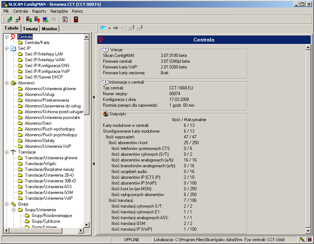Click tree horizontal scroll left arrow
This screenshot has height=244, width=314.
pyautogui.click(x=6, y=230)
